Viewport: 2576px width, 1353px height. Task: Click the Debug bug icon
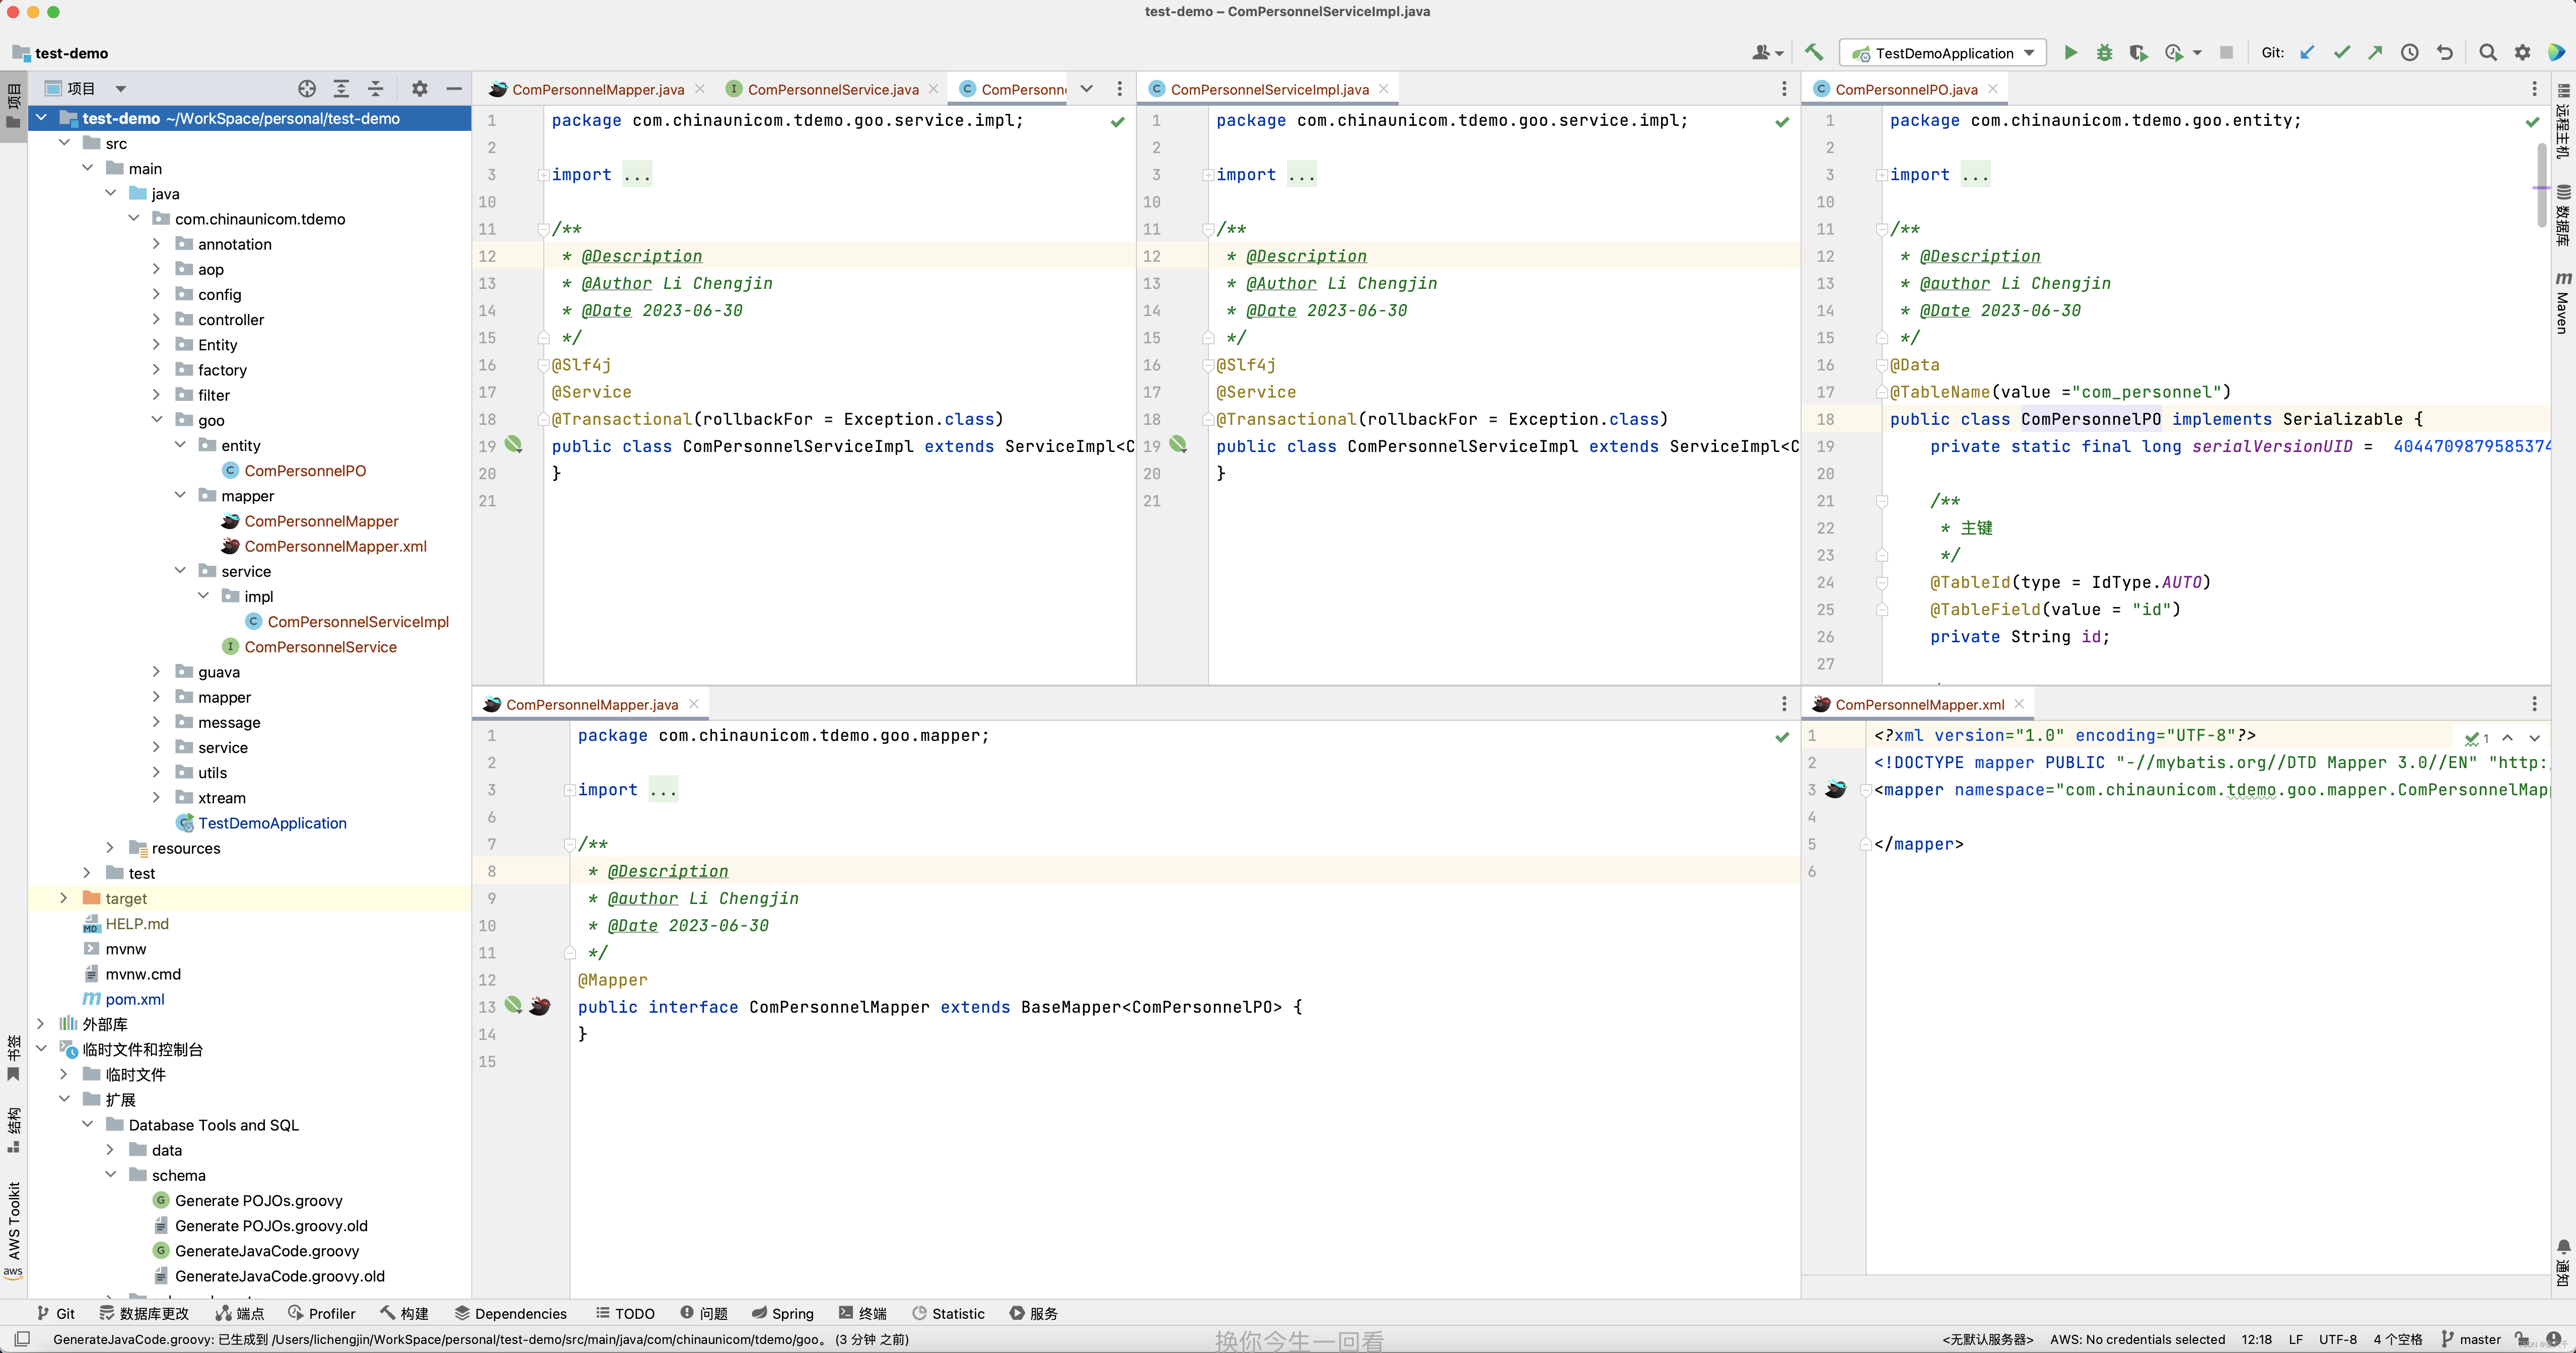pyautogui.click(x=2104, y=53)
